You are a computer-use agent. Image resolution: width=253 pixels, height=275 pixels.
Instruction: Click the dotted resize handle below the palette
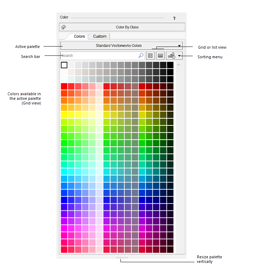(122, 257)
